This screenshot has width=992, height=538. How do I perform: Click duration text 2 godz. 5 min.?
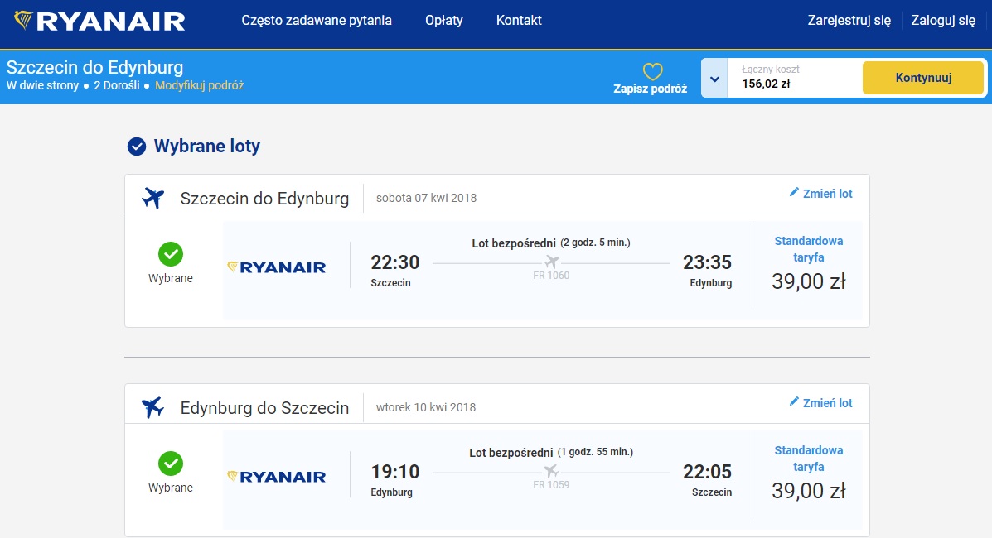[595, 243]
